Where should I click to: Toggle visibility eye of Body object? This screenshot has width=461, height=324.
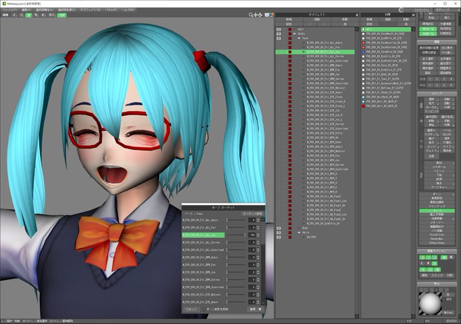pyautogui.click(x=279, y=228)
